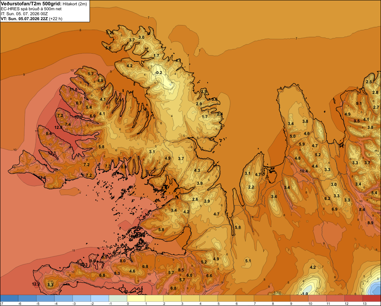Click the "9.5" temperature value
The height and width of the screenshot is (306, 381).
coord(357,121)
